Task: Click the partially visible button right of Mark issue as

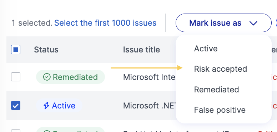Action: (276, 23)
